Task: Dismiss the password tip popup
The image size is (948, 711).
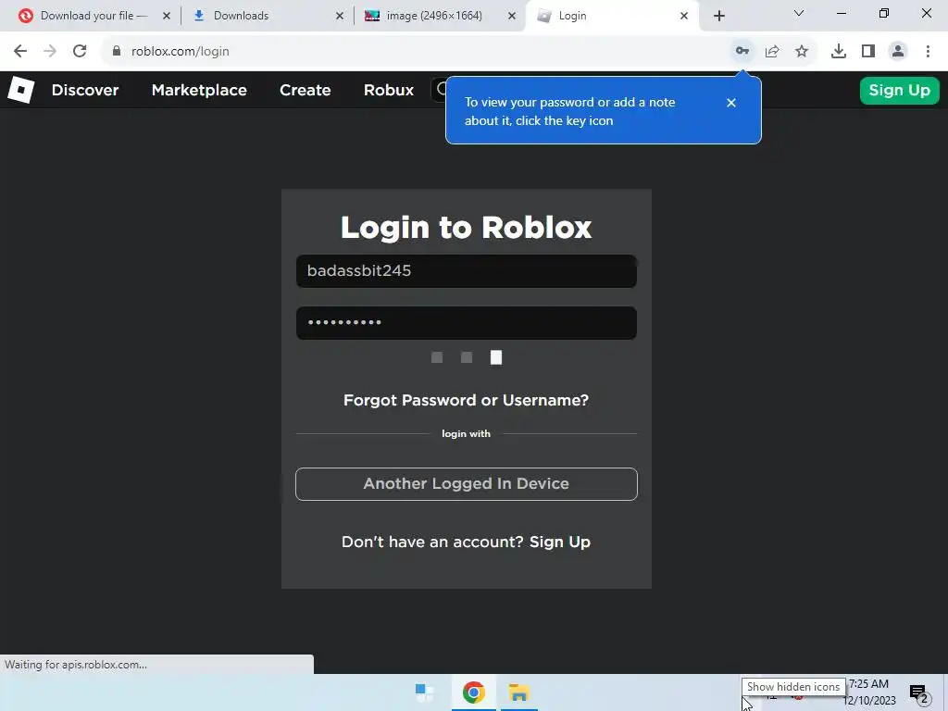Action: [731, 103]
